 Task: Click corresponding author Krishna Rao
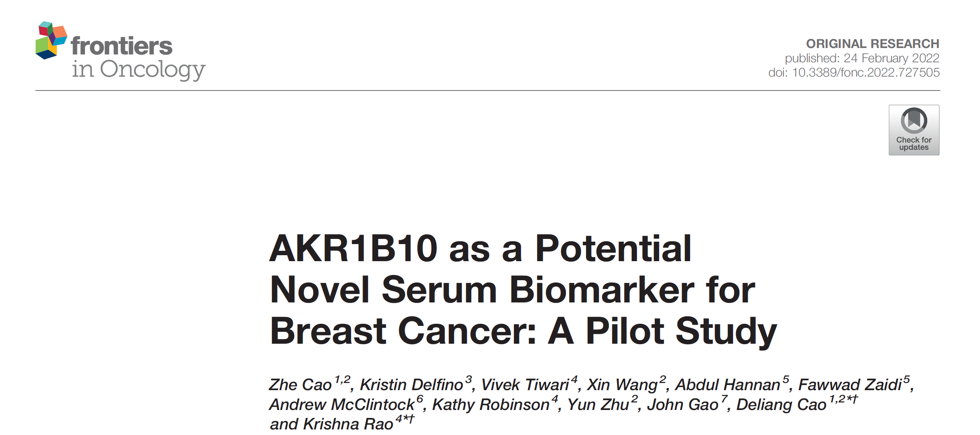pos(348,424)
